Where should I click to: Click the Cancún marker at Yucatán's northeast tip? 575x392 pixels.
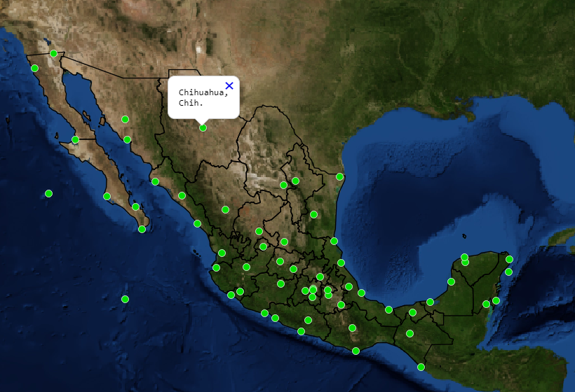pos(509,260)
